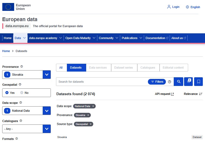
Task: Open About us external link
Action: pyautogui.click(x=178, y=38)
